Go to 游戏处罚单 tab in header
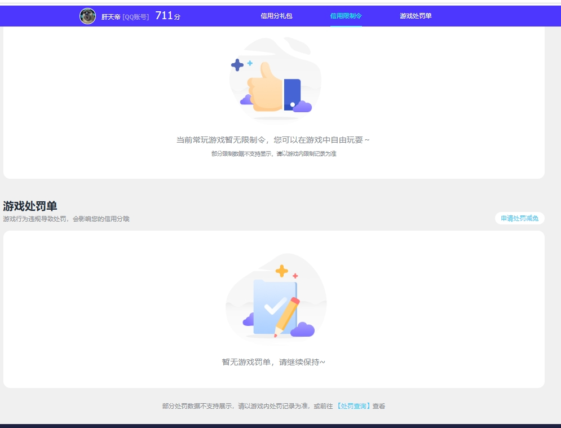The image size is (561, 428). (416, 16)
